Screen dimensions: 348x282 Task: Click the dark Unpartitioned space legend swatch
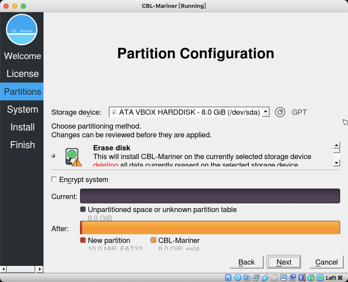click(x=83, y=209)
